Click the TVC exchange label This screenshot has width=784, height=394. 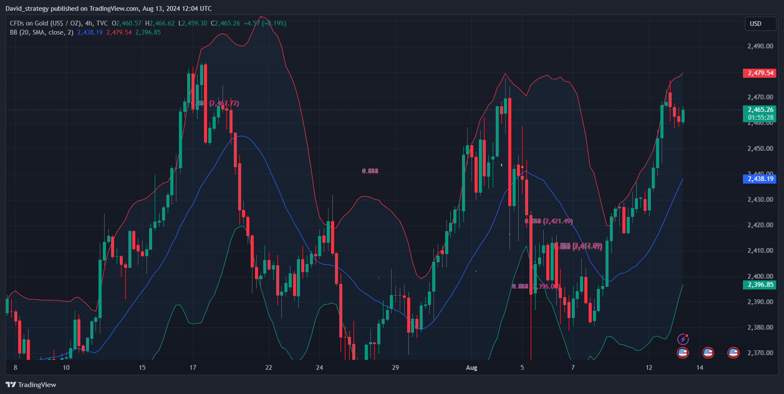[102, 23]
